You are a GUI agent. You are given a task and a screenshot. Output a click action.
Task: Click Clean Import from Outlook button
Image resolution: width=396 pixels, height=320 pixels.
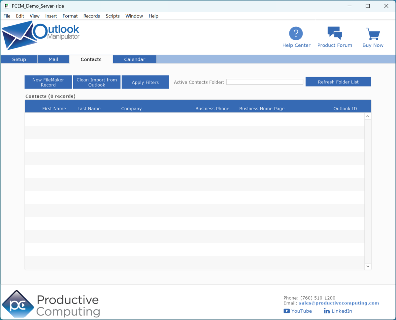tap(97, 82)
